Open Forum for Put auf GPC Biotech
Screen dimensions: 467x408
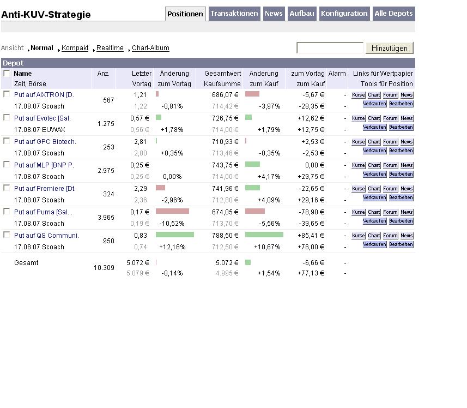(x=390, y=142)
